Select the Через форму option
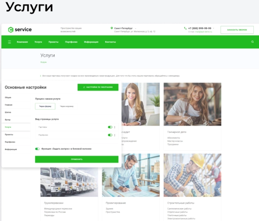Viewport: 259px width, 221px height. (45, 106)
